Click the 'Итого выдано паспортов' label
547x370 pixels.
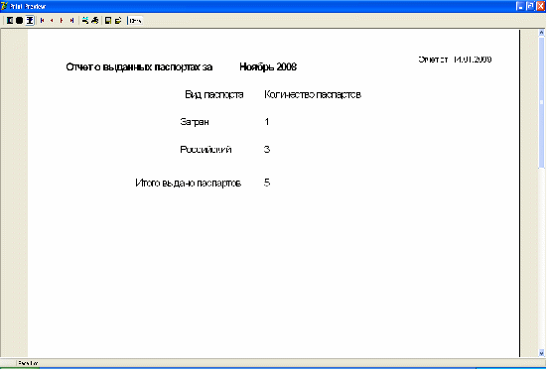(x=189, y=183)
